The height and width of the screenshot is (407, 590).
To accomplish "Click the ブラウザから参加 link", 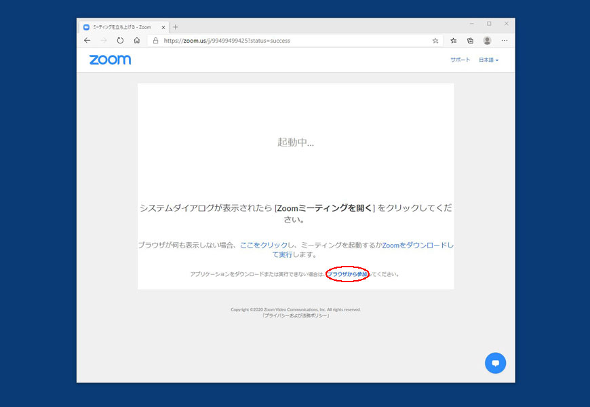I will tap(347, 274).
